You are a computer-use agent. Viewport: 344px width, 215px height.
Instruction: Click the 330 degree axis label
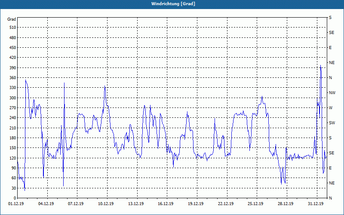[x=13, y=88]
